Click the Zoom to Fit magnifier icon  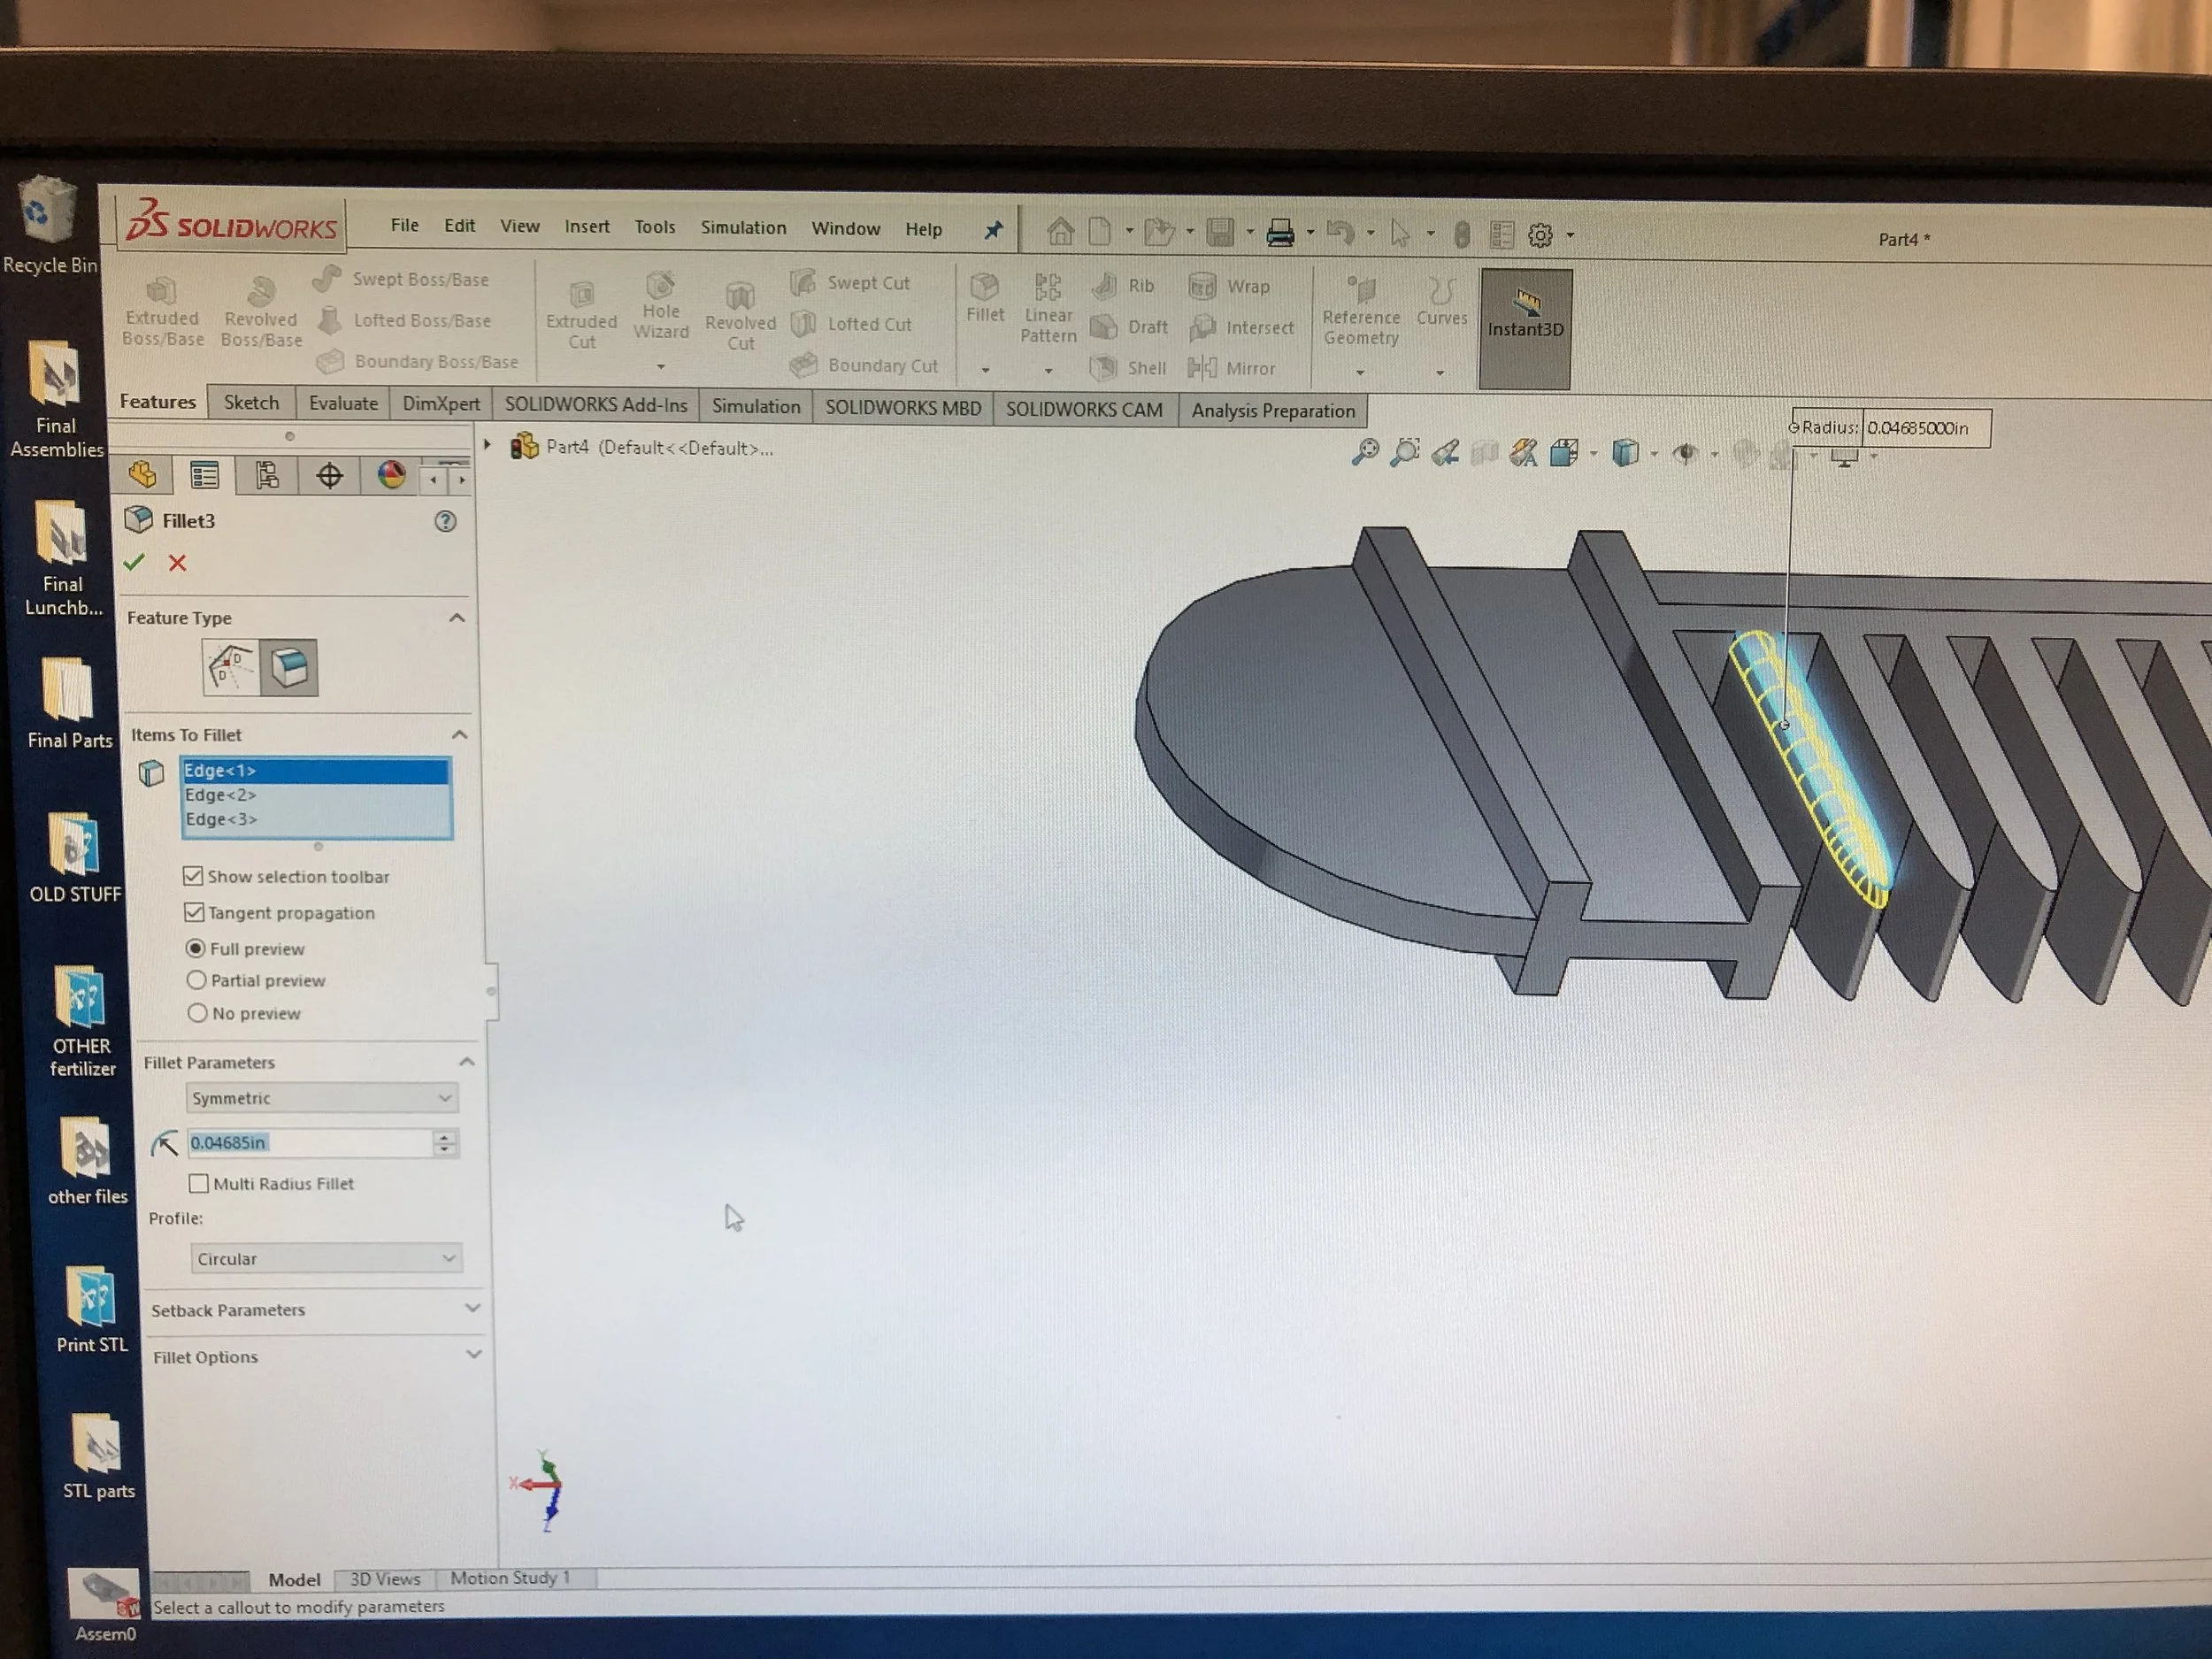1365,452
